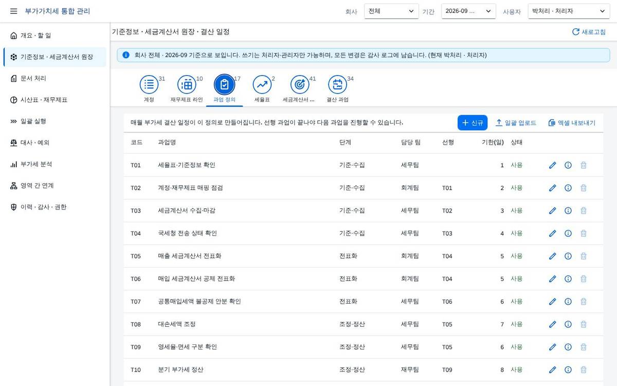The height and width of the screenshot is (386, 617).
Task: Open 부가세 분석 in sidebar
Action: click(x=55, y=164)
